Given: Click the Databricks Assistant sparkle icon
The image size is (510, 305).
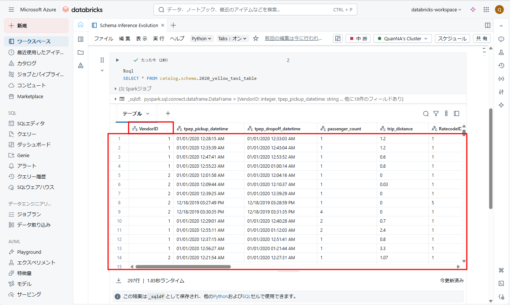Looking at the screenshot, I should 473,10.
